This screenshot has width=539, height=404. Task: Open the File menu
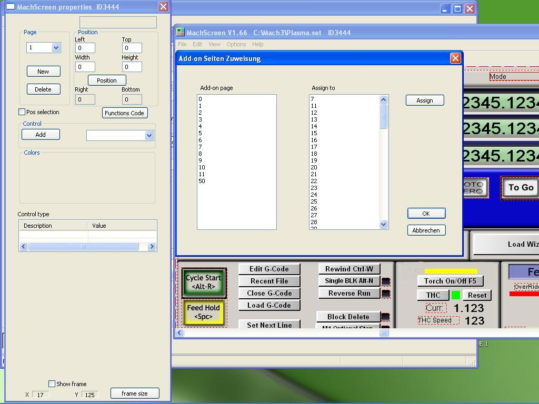coord(182,44)
